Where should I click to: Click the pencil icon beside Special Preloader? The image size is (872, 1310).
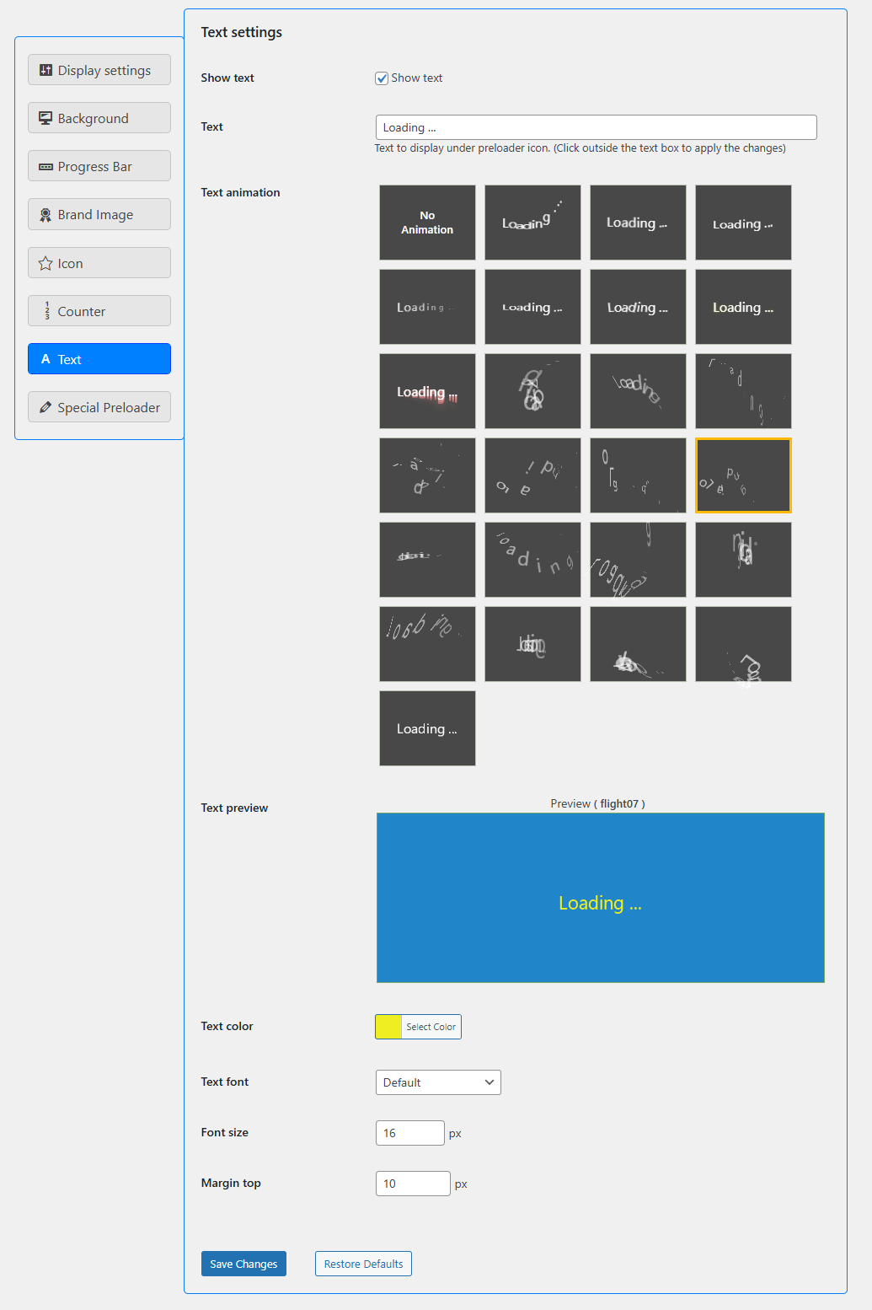pyautogui.click(x=46, y=406)
